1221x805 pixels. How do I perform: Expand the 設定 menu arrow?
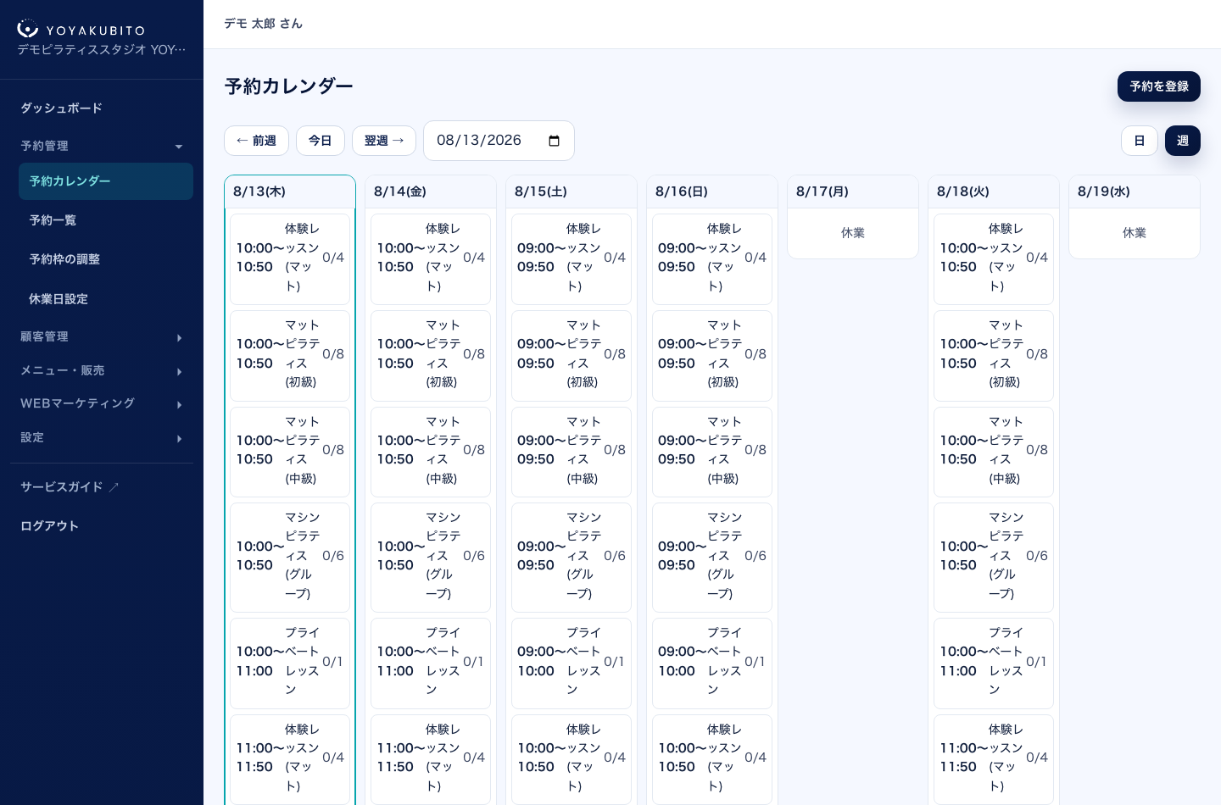[x=179, y=439]
